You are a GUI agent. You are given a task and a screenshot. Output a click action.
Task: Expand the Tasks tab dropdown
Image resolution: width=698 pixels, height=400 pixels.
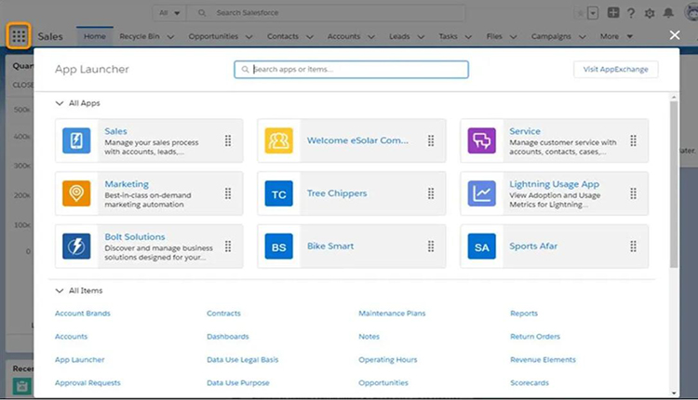(468, 37)
